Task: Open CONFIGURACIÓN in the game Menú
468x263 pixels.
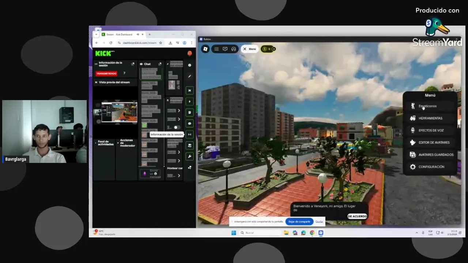Action: pos(430,167)
